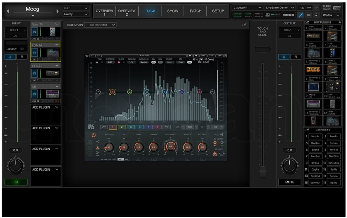Select the low-cut filter band button
The width and height of the screenshot is (347, 218).
tap(104, 127)
